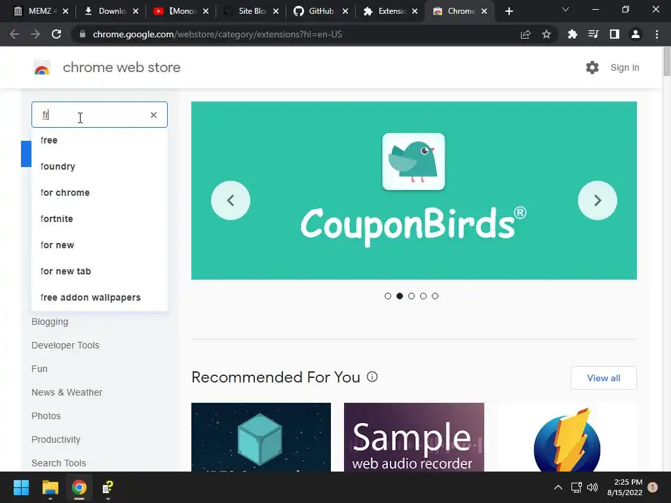Screen dimensions: 671x503
Task: Open the Developer Tools category
Action: (x=65, y=345)
